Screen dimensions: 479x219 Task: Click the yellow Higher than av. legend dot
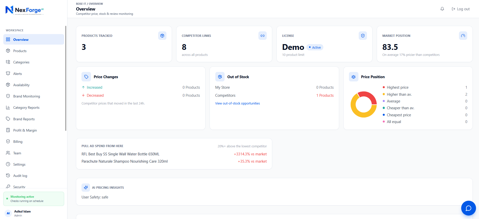(x=384, y=94)
